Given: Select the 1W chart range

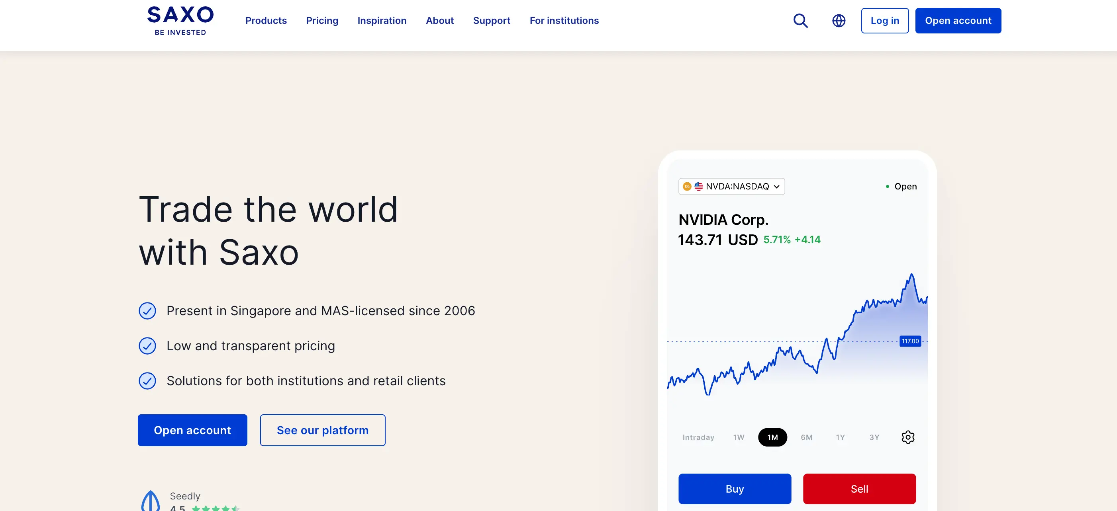Looking at the screenshot, I should coord(739,437).
